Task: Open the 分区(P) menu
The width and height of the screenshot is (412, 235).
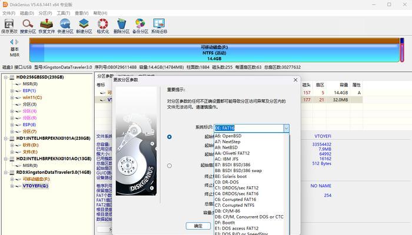Action: [x=45, y=13]
